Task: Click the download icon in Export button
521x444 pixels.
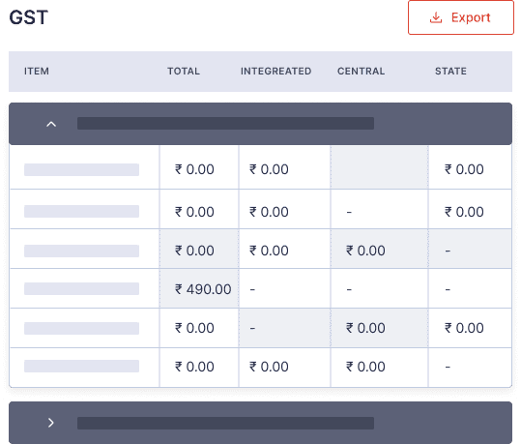Action: click(x=436, y=17)
